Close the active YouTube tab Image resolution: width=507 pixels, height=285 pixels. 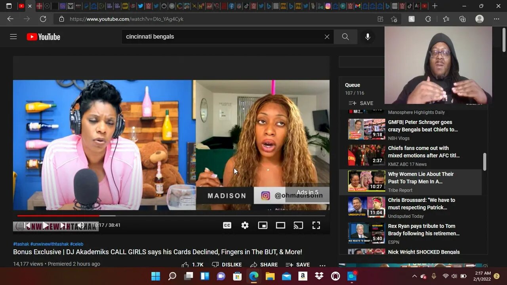(x=30, y=6)
